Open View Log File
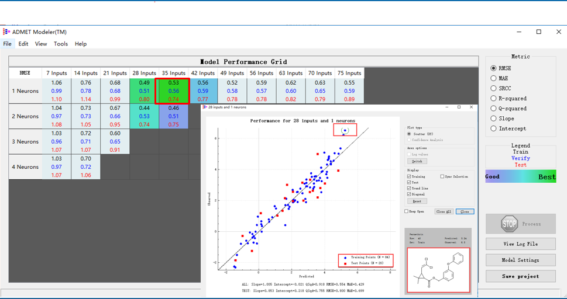 (x=520, y=244)
